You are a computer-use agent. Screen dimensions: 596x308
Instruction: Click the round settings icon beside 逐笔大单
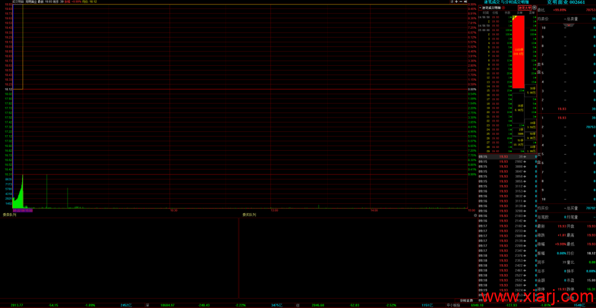pos(534,8)
